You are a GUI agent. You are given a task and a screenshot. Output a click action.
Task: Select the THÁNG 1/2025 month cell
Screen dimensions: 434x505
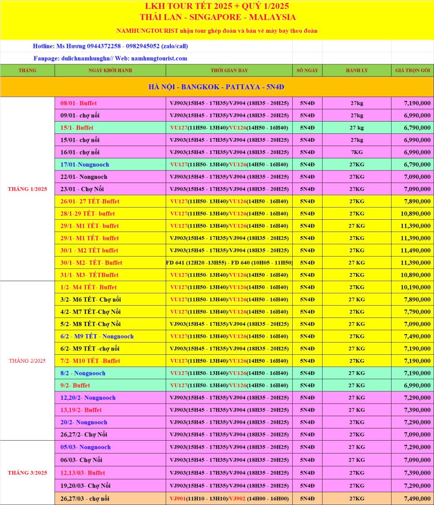(x=27, y=189)
